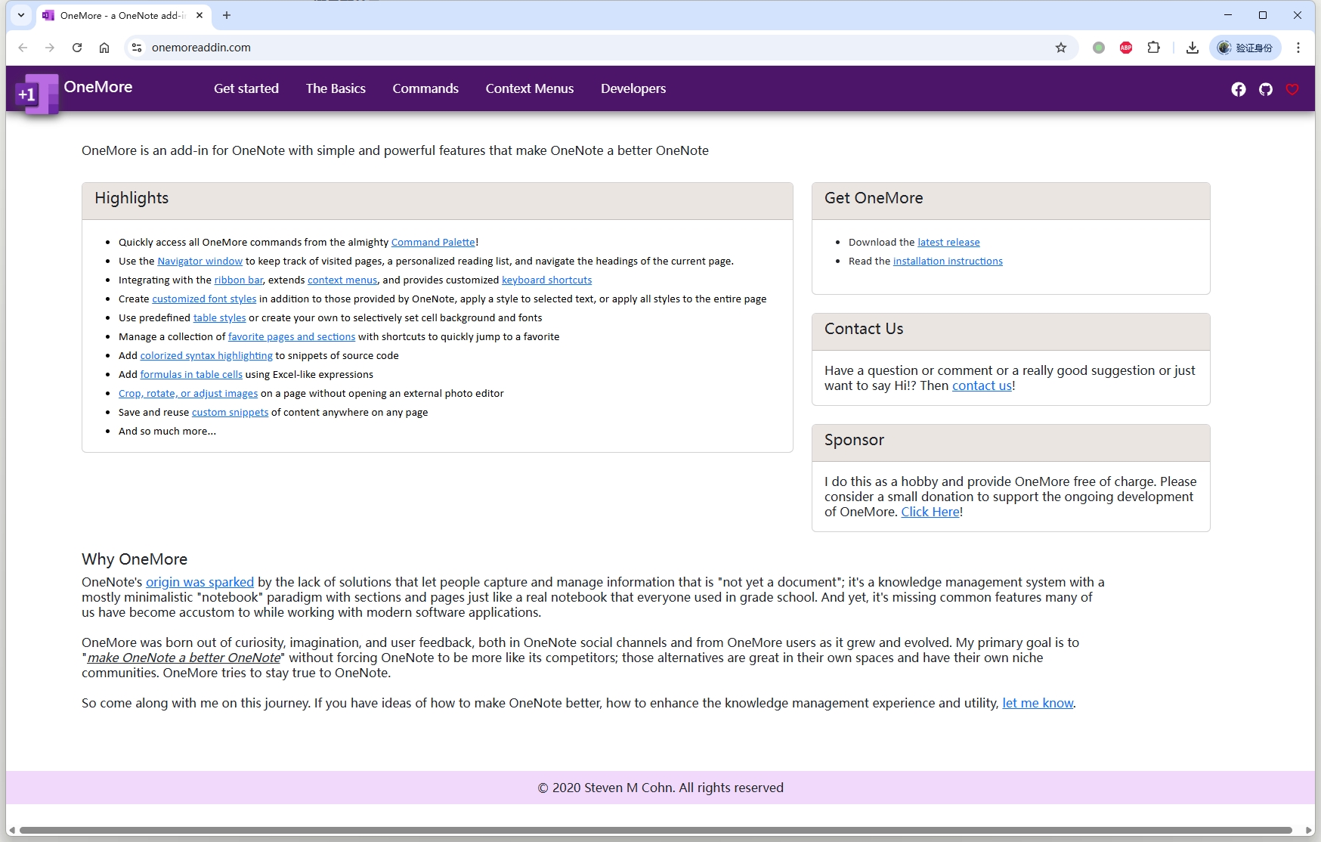Image resolution: width=1321 pixels, height=842 pixels.
Task: Click the And so much more... item
Action: 167,431
